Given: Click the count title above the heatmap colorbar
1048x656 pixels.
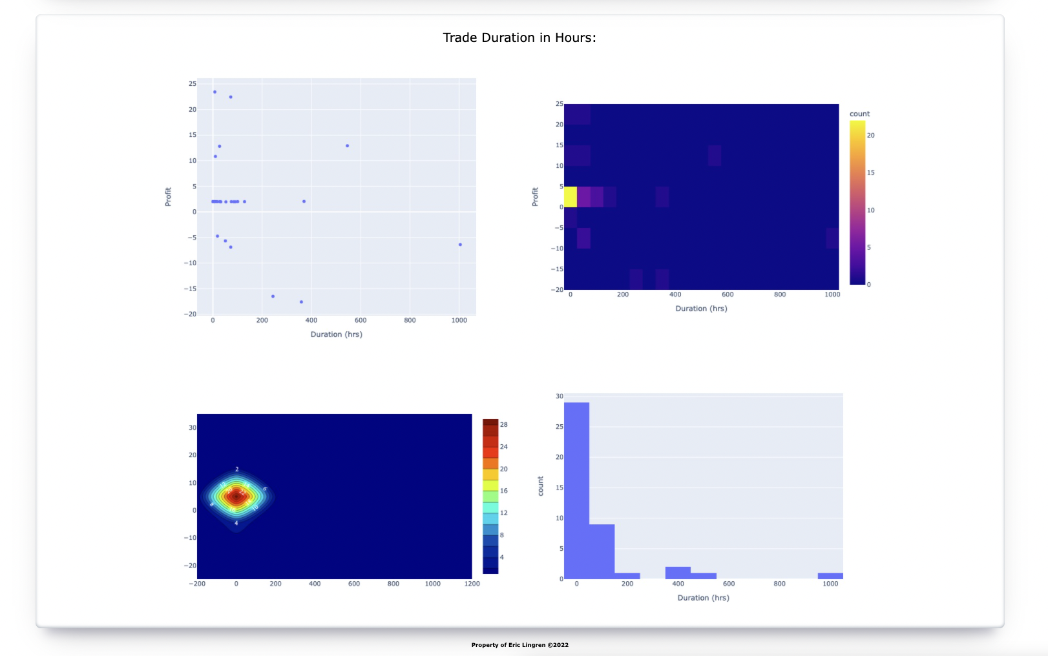Looking at the screenshot, I should coord(859,114).
